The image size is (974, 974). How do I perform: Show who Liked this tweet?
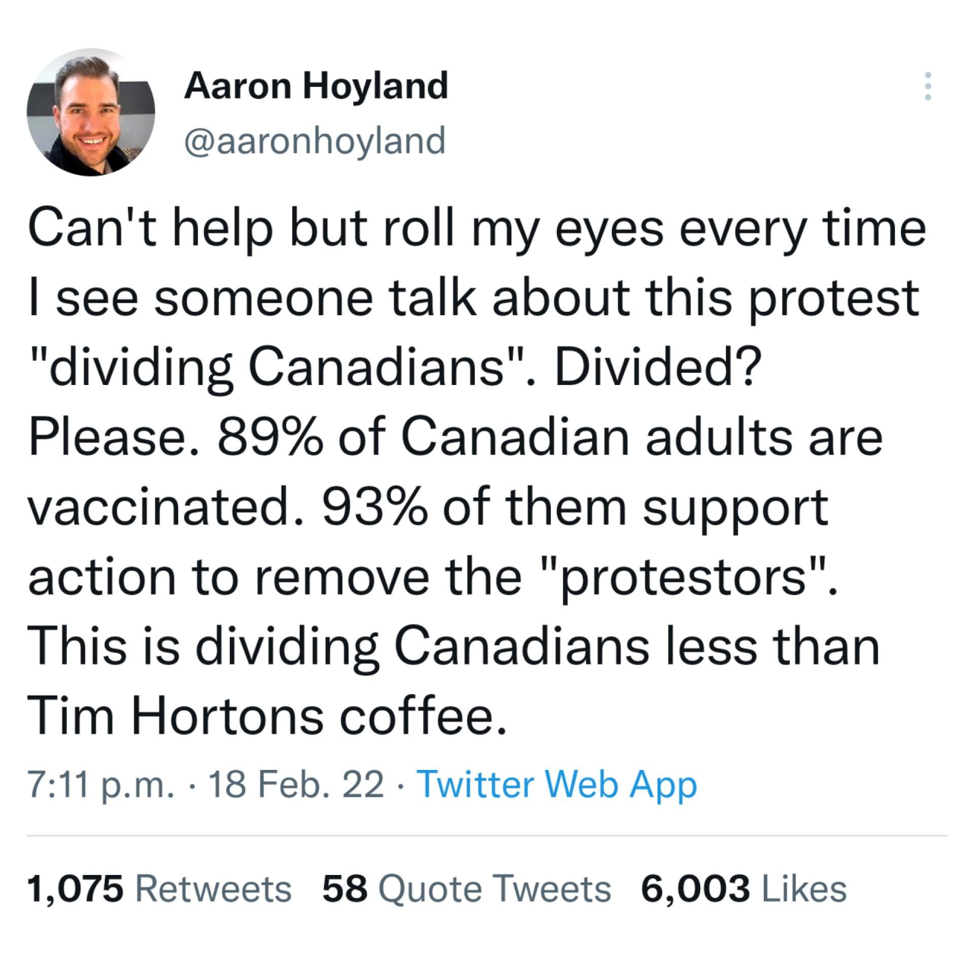(x=804, y=888)
